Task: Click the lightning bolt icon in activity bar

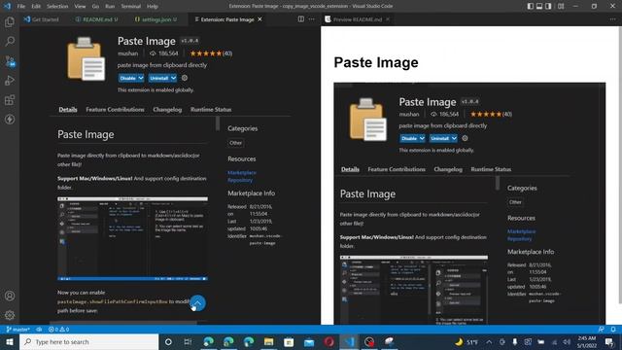Action: (x=10, y=119)
